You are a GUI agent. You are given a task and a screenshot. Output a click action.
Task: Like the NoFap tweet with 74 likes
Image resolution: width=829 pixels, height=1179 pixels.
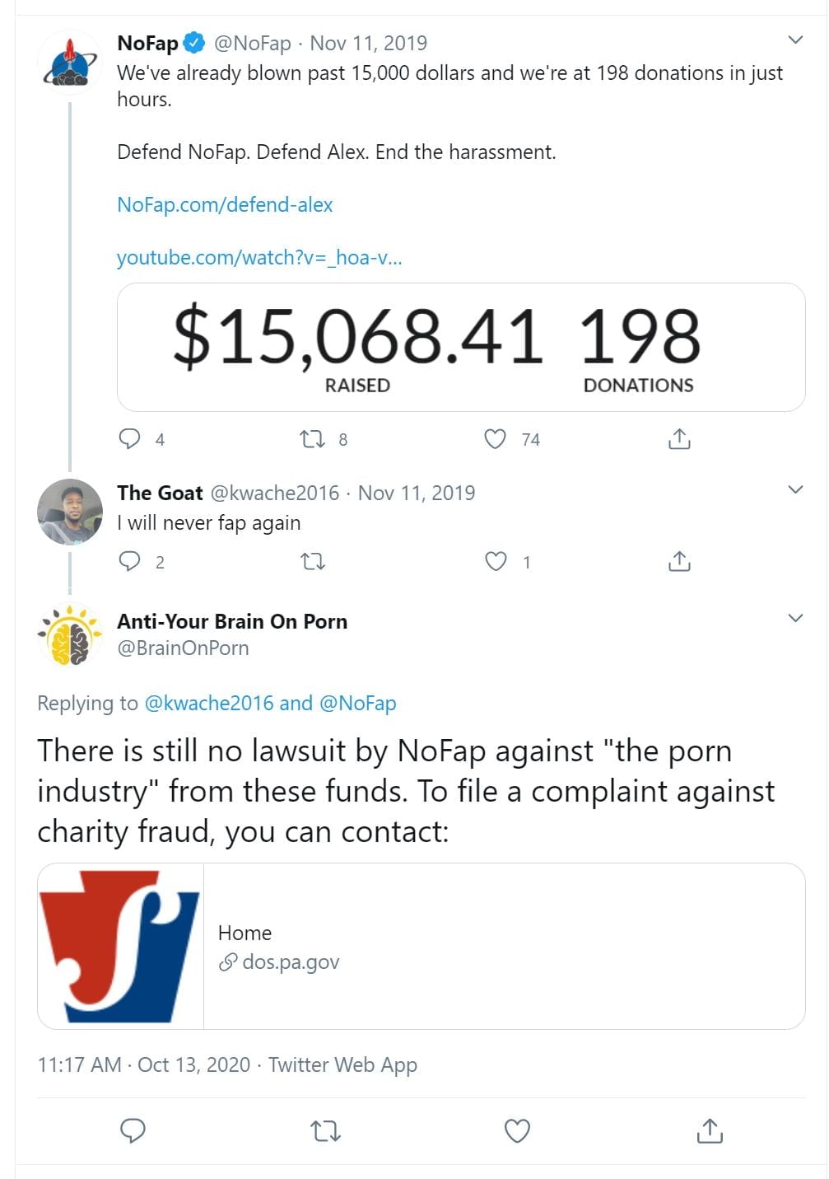495,439
